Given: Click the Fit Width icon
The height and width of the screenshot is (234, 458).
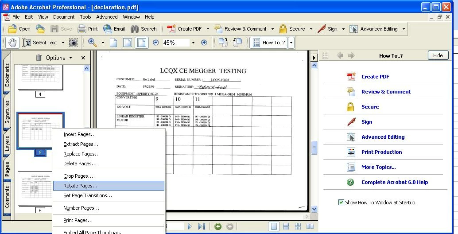Looking at the screenshot, I should point(141,43).
